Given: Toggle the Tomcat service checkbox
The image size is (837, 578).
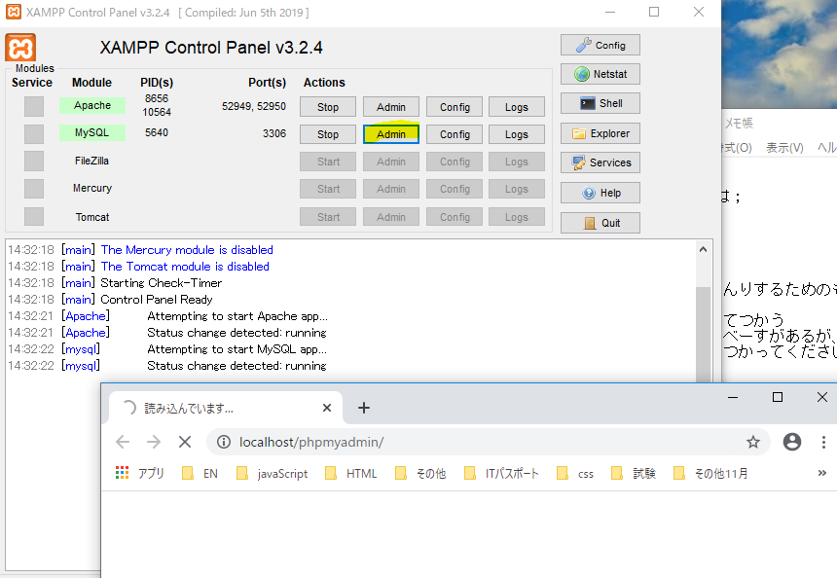Looking at the screenshot, I should (34, 217).
